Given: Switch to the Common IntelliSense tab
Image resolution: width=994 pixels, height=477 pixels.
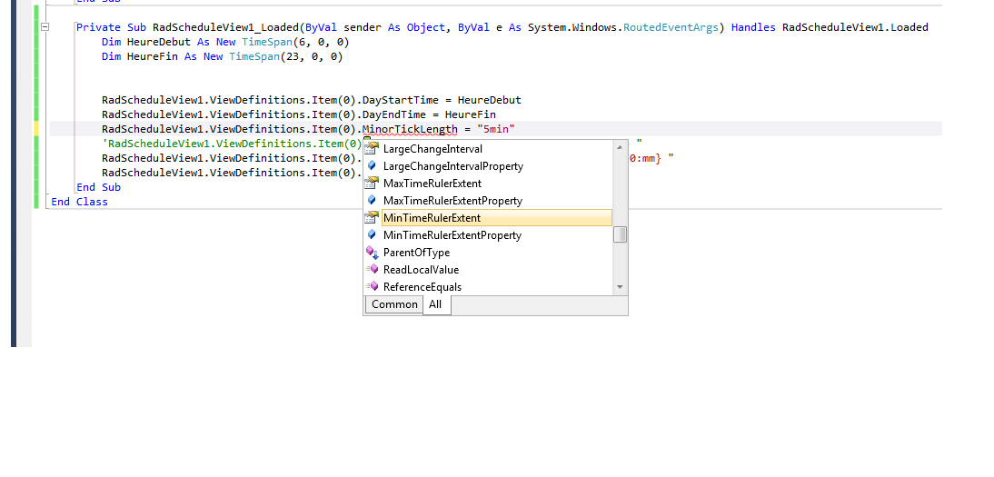Looking at the screenshot, I should 394,304.
